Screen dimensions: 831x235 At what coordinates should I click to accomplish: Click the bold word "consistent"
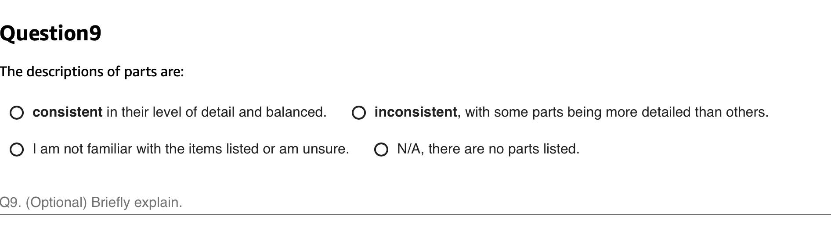(67, 112)
